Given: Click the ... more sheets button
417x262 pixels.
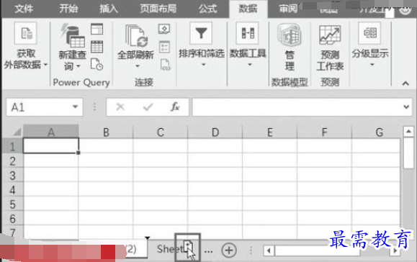Looking at the screenshot, I should (x=208, y=250).
